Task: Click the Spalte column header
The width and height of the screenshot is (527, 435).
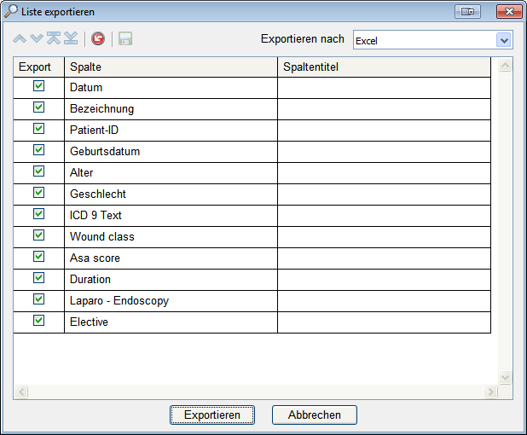Action: point(171,67)
